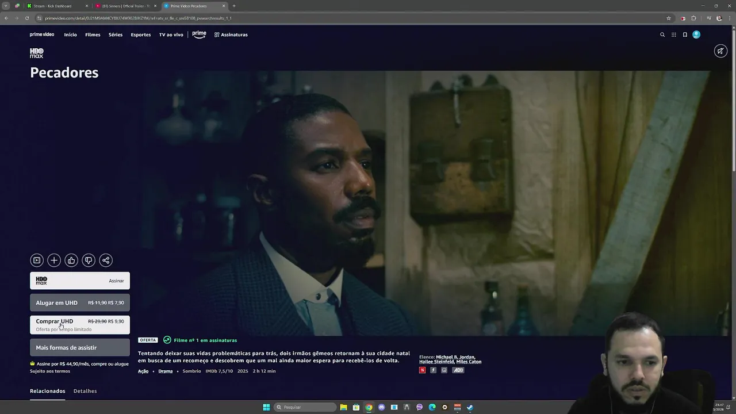Close the Prime Video Pecadores tab

coord(224,6)
